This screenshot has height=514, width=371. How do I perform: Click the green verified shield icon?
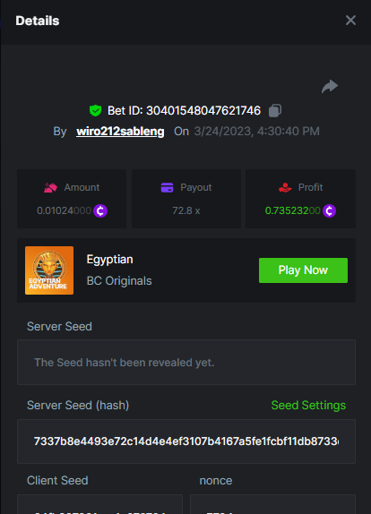coord(96,111)
